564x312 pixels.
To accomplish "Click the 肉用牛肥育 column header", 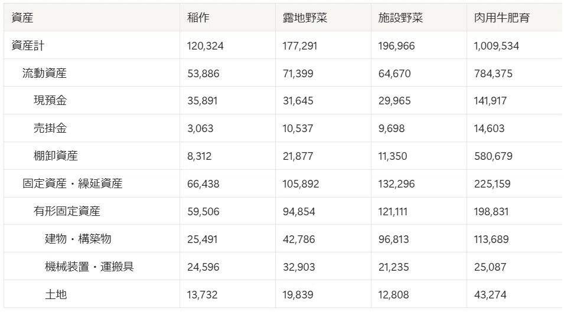I will (x=502, y=18).
